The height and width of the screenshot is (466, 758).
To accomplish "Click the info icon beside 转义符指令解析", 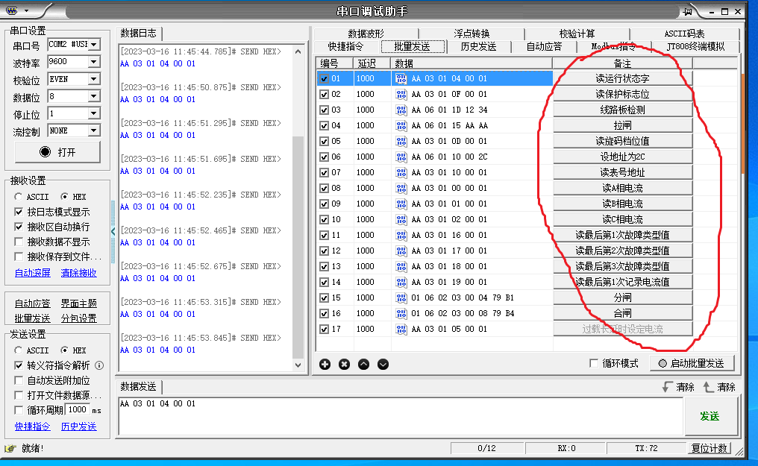I will coord(99,365).
